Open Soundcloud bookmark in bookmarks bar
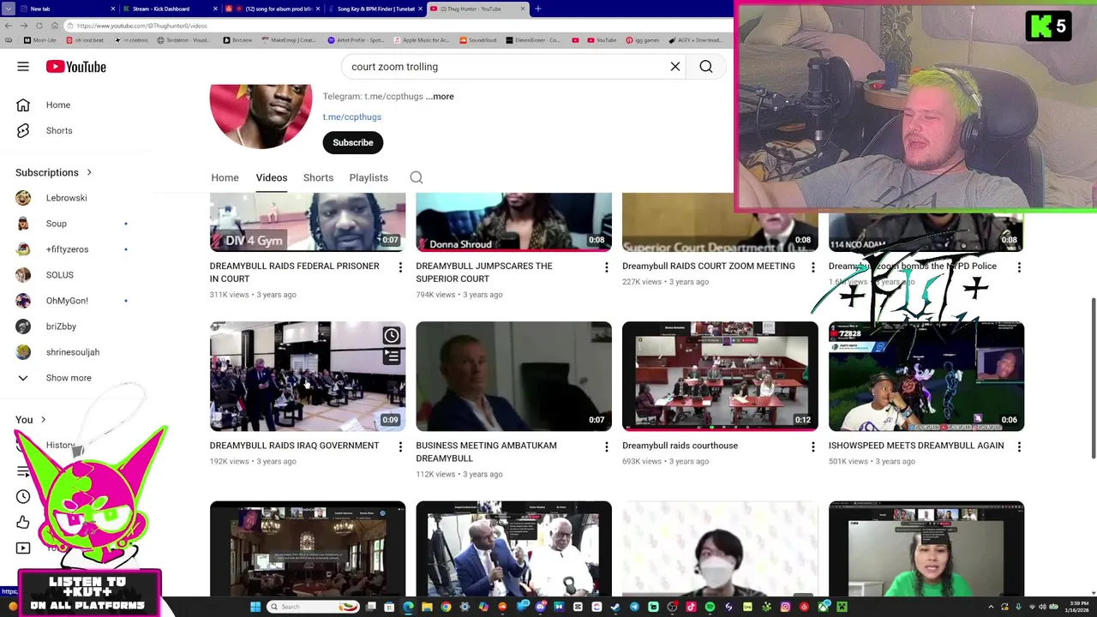The width and height of the screenshot is (1097, 617). coord(477,40)
